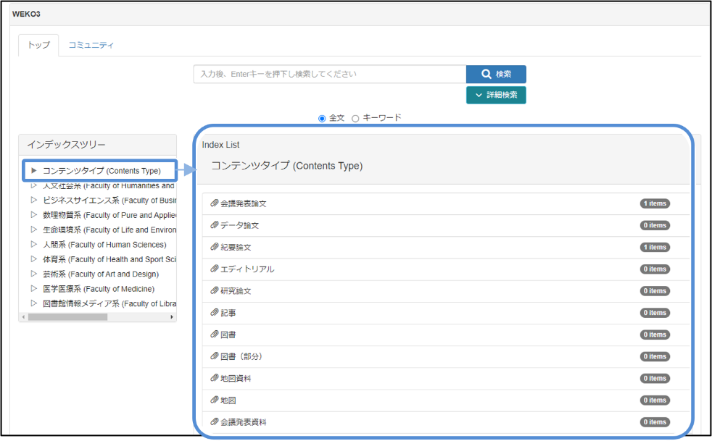712x441 pixels.
Task: Click the paperclip icon beside 記事
Action: pos(214,313)
